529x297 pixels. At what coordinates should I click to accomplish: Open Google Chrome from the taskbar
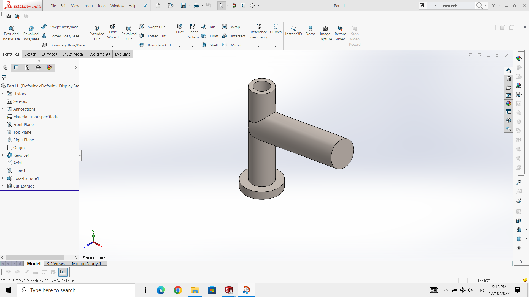tap(178, 290)
